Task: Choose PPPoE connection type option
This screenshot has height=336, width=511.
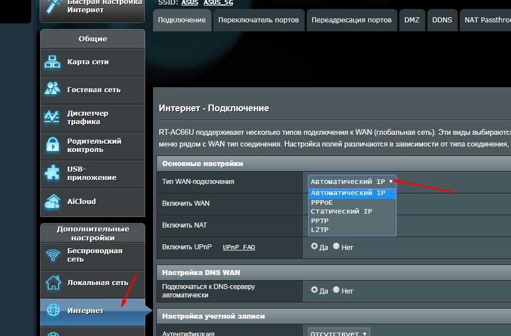Action: tap(352, 202)
